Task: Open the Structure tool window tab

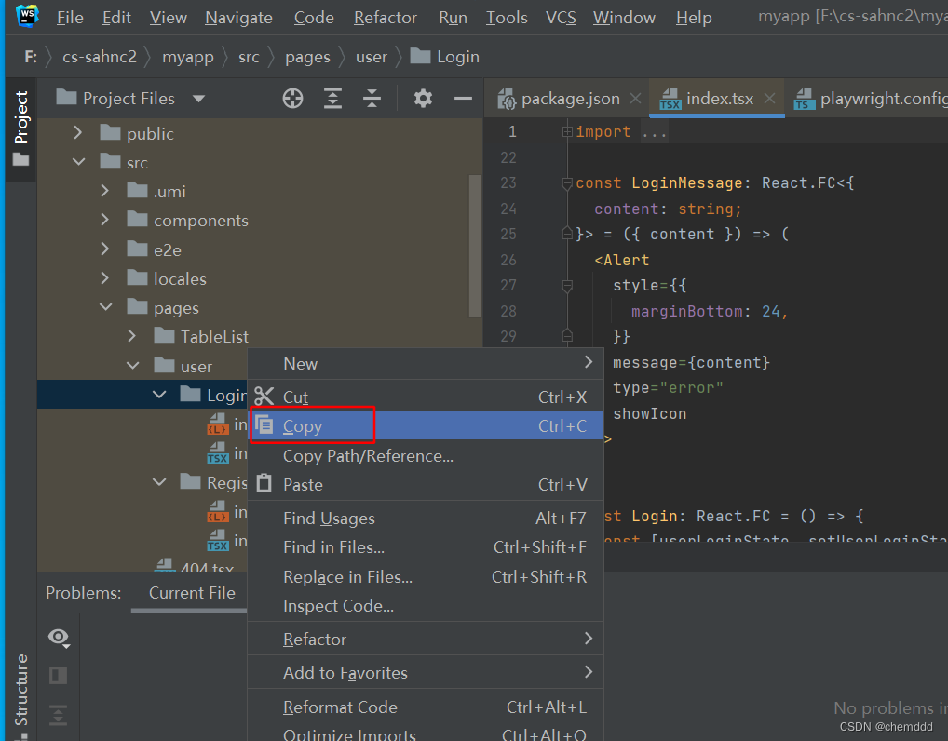Action: coord(21,689)
